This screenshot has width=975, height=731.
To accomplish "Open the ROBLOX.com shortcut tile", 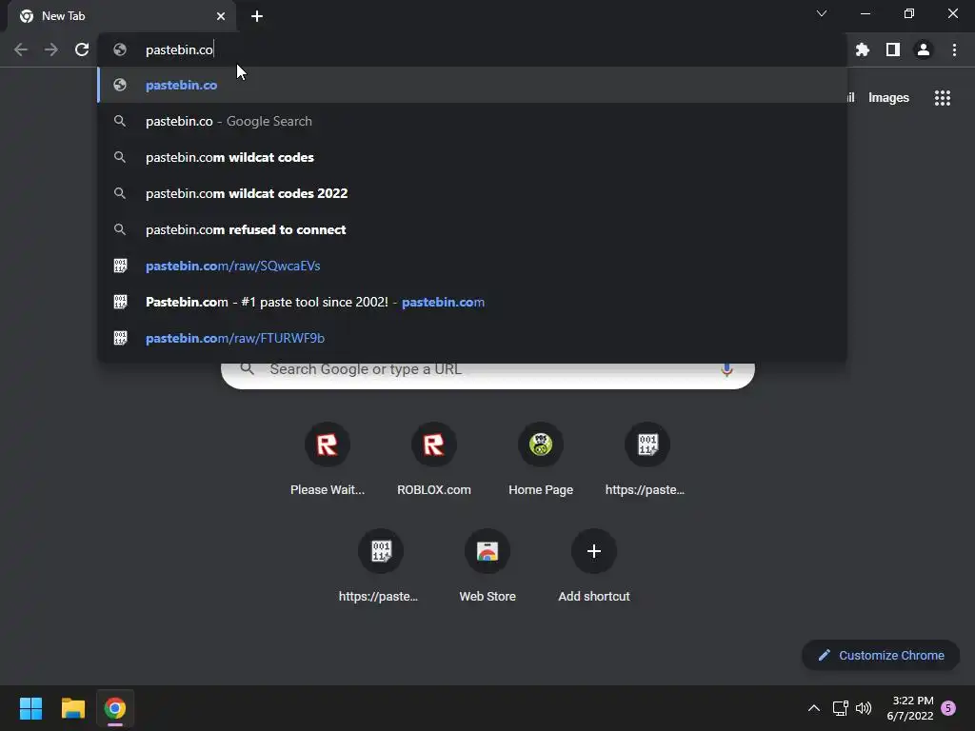I will pyautogui.click(x=434, y=459).
